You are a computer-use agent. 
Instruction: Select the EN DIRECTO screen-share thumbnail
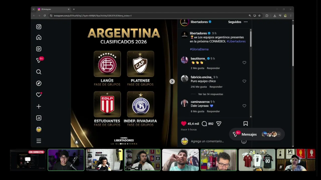(x=28, y=160)
